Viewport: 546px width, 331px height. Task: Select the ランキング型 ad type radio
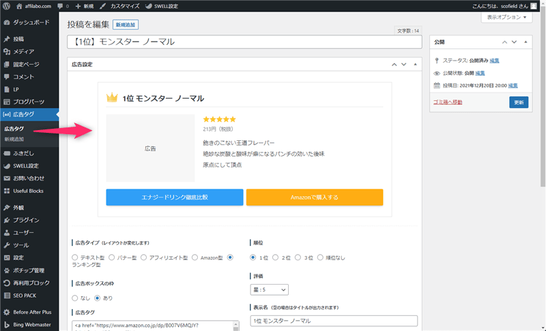[x=230, y=257]
